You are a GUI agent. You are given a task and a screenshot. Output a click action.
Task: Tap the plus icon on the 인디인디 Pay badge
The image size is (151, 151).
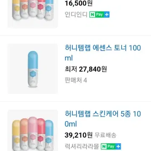tap(107, 15)
